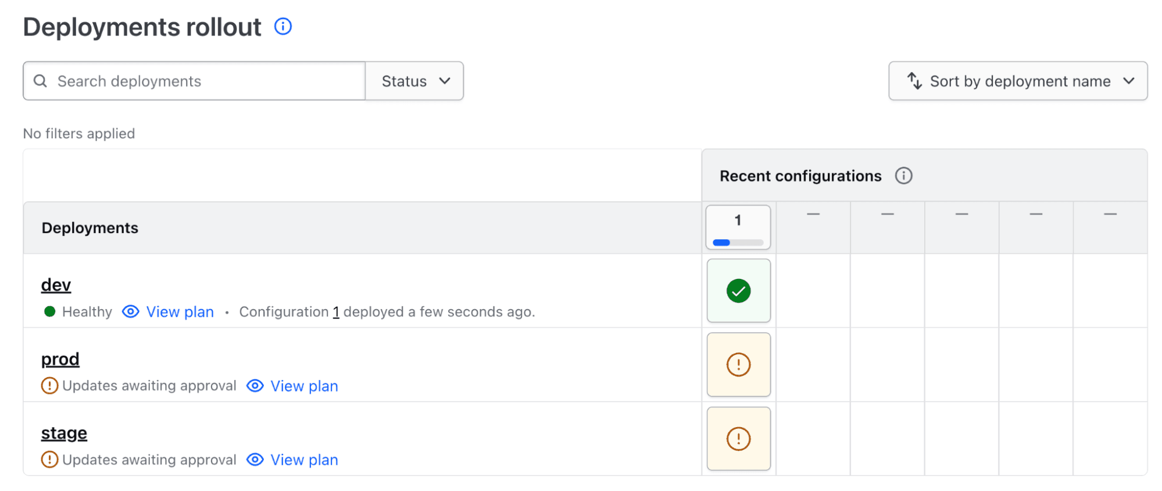Click stage's Updates awaiting approval text
Image resolution: width=1162 pixels, height=491 pixels.
coord(149,460)
